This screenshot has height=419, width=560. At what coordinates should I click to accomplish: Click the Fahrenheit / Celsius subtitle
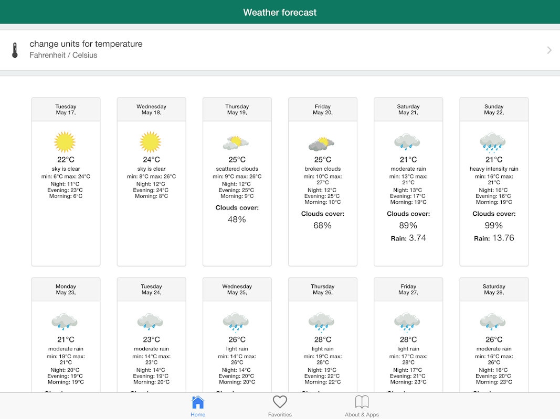tap(63, 55)
